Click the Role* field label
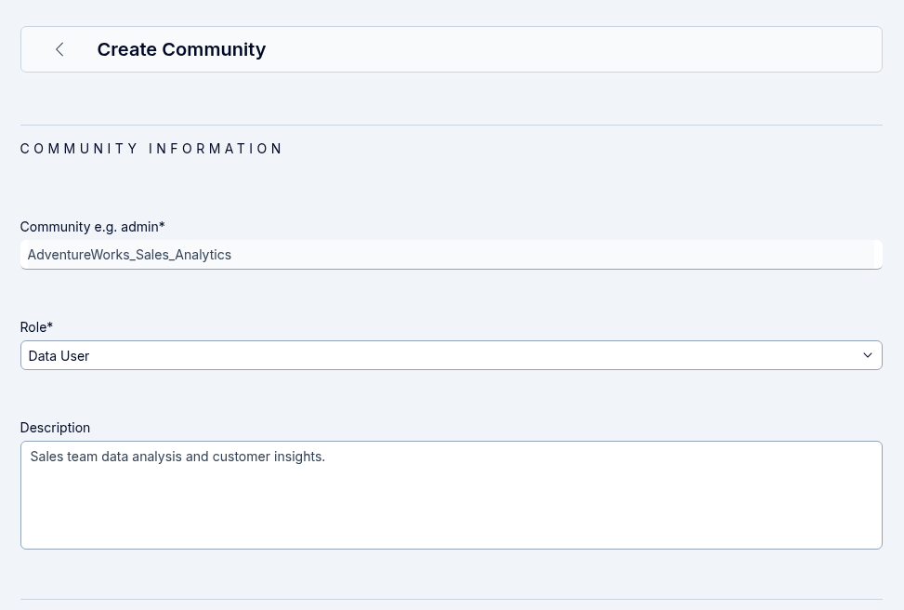 [36, 327]
